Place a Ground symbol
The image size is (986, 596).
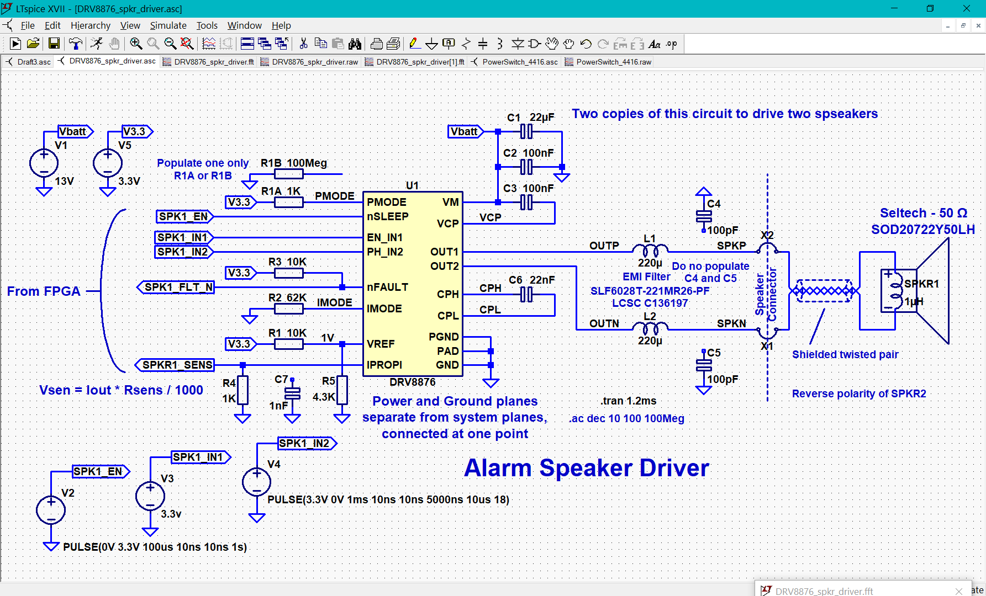coord(432,44)
